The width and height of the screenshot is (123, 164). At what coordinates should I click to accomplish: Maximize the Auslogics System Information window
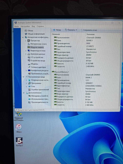point(112,23)
